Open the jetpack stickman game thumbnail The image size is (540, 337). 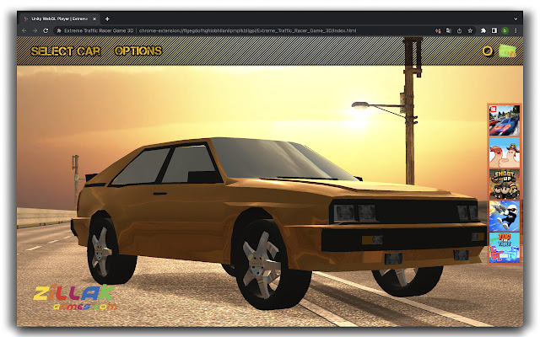[505, 217]
